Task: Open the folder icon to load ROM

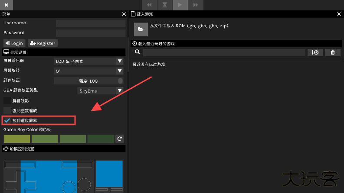Action: (140, 29)
